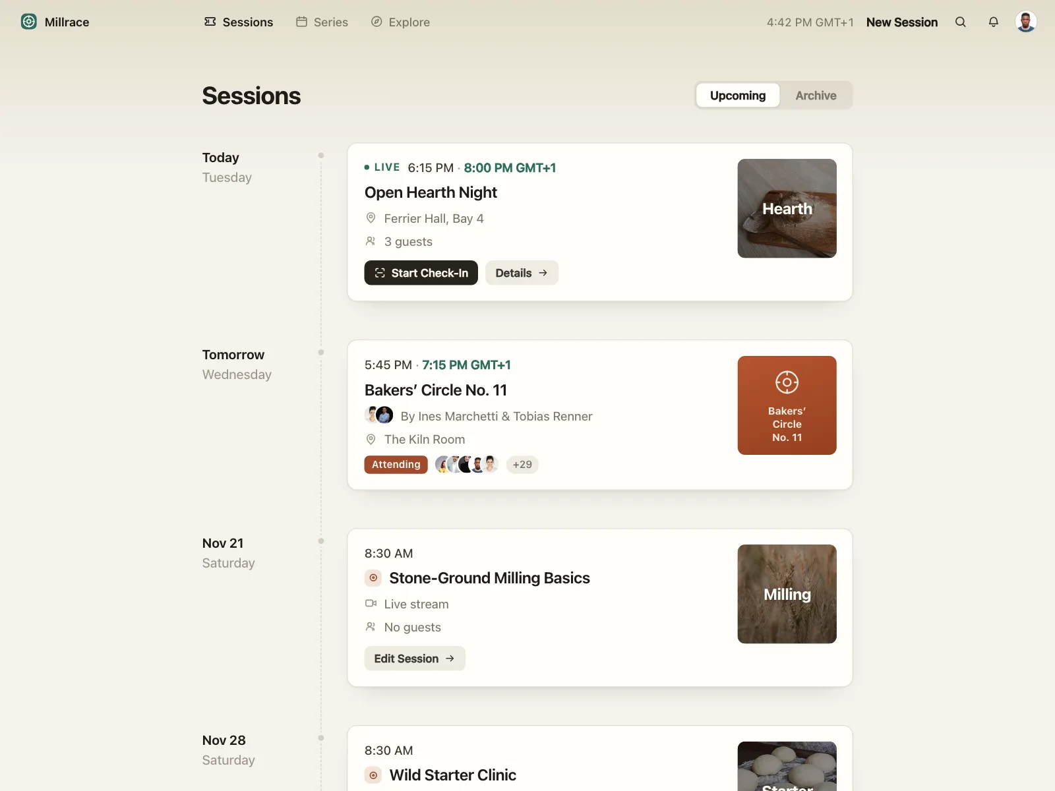The height and width of the screenshot is (791, 1055).
Task: Open the search icon in the header
Action: [961, 22]
